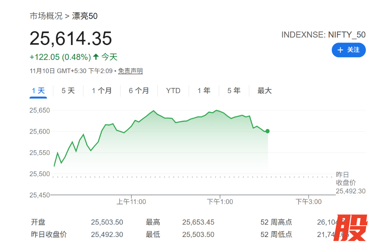Click the 漂亮50 breadcrumb title

point(85,16)
